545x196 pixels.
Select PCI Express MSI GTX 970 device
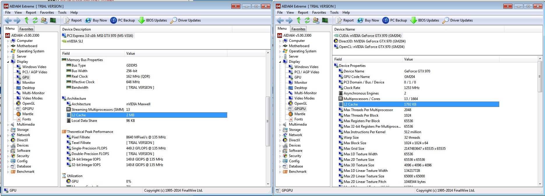point(98,36)
